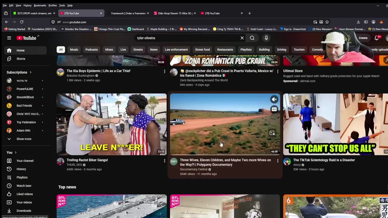Open options for Kia Boys Epidemic video
The width and height of the screenshot is (388, 218).
click(x=165, y=71)
